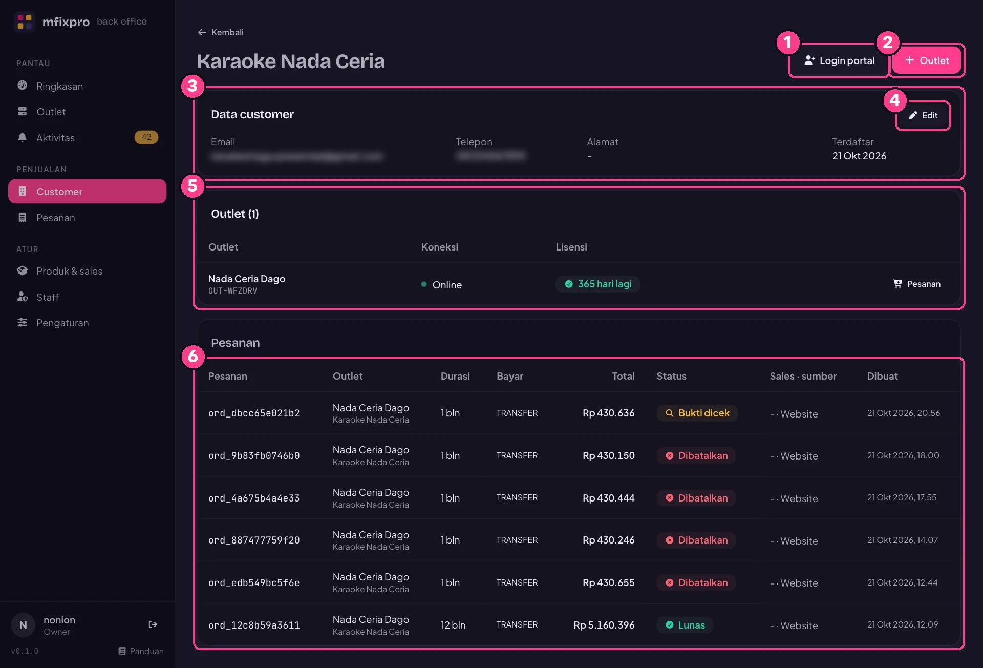
Task: Open order ord_887477759f20
Action: 254,540
